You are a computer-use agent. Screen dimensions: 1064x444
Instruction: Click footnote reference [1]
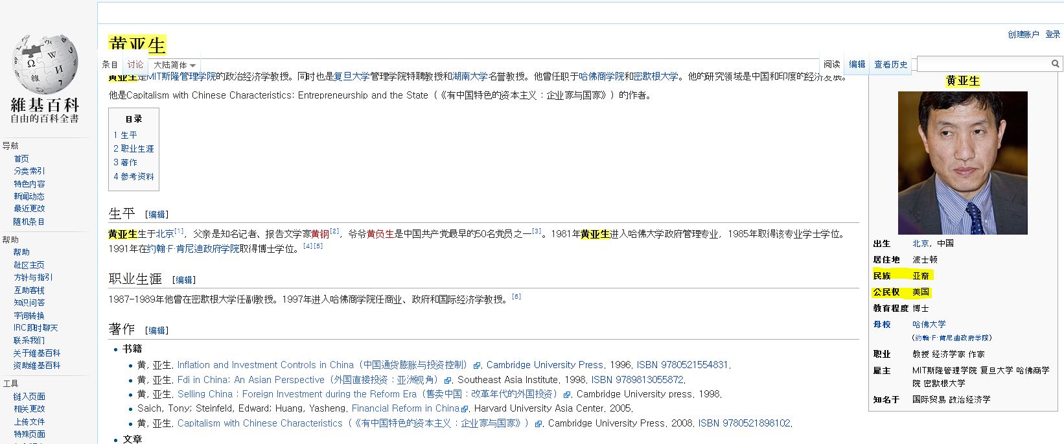[x=179, y=231]
